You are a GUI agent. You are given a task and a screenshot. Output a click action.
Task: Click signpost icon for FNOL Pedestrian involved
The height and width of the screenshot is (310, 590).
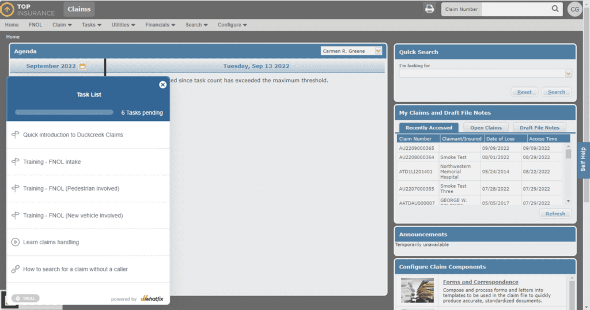[x=15, y=188]
